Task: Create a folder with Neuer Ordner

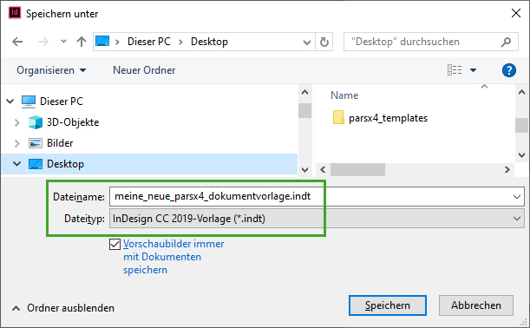Action: click(144, 70)
